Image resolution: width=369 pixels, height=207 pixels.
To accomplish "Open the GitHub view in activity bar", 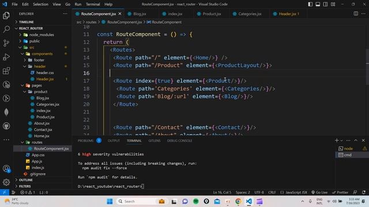I will tap(6, 126).
